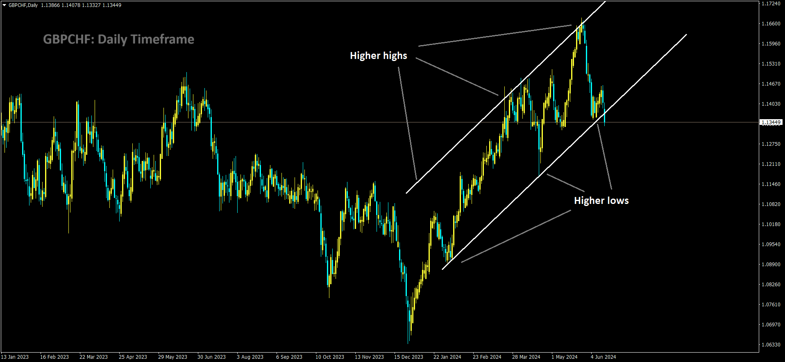Click price level 1.06330 on the price axis

tap(771, 345)
